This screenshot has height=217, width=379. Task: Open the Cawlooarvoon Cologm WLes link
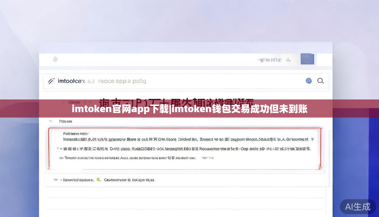[x=129, y=180]
